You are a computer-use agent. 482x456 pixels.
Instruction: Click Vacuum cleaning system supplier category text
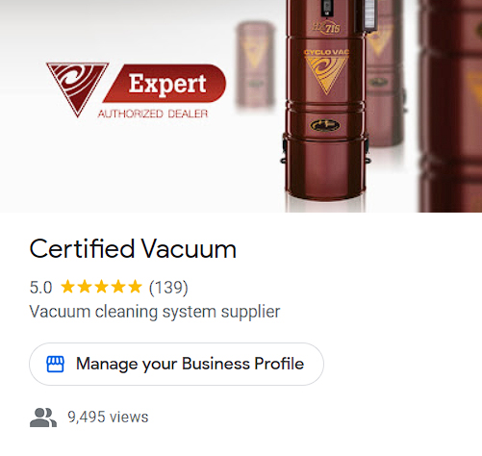(x=155, y=312)
